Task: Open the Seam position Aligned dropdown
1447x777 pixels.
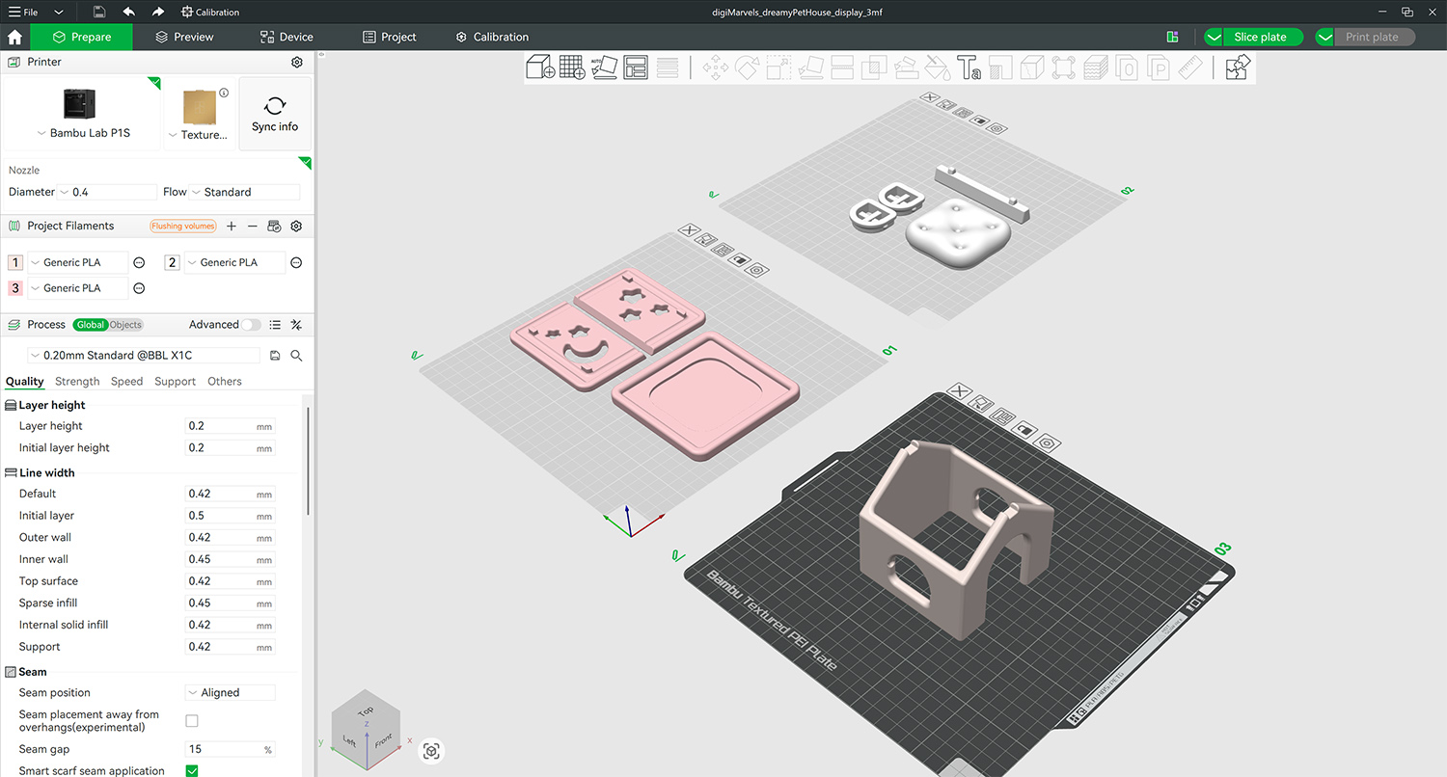Action: coord(231,693)
